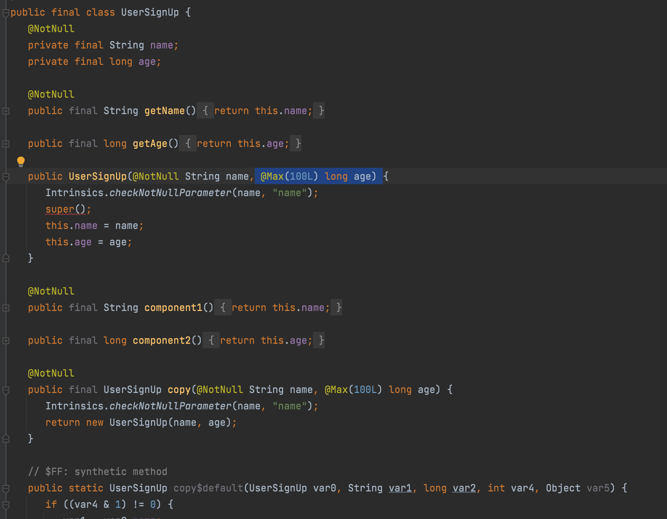
Task: Click the first '@NotNull' annotation above name field
Action: pyautogui.click(x=51, y=29)
